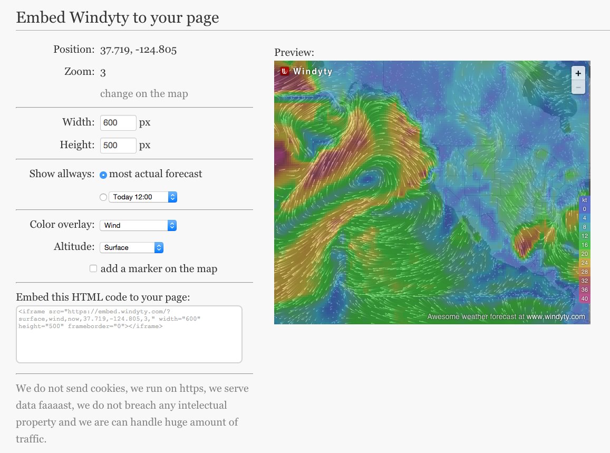
Task: Click the 'Position:' label
Action: coord(74,50)
